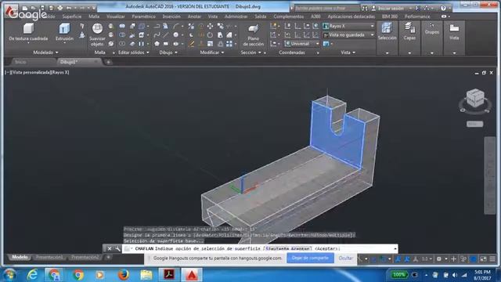The height and width of the screenshot is (282, 501).
Task: Open the Visualizar ribbon tab
Action: [116, 16]
